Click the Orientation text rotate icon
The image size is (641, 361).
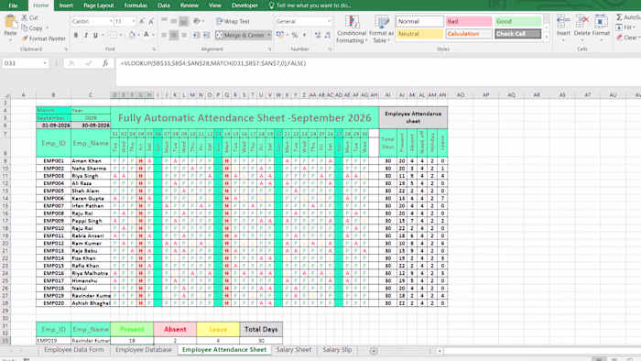click(x=197, y=21)
